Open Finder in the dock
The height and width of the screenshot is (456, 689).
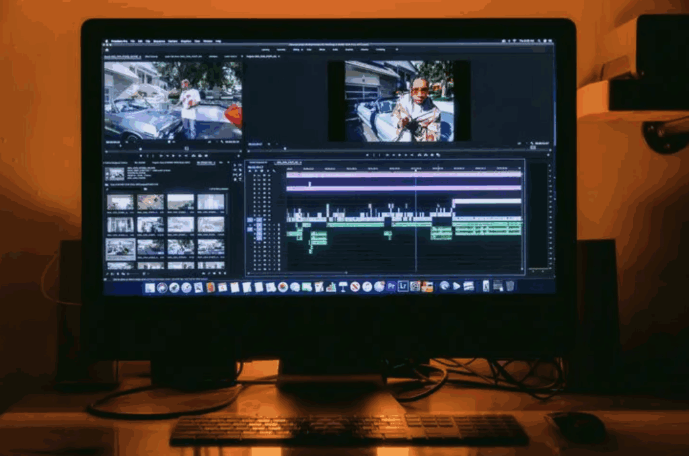149,287
